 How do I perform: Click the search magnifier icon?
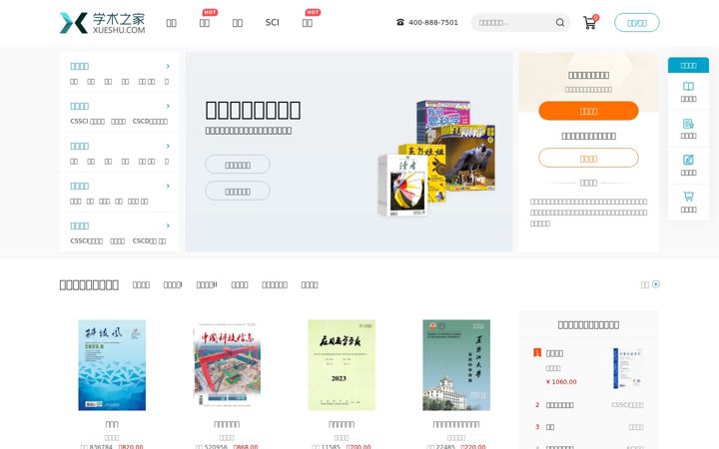[560, 22]
